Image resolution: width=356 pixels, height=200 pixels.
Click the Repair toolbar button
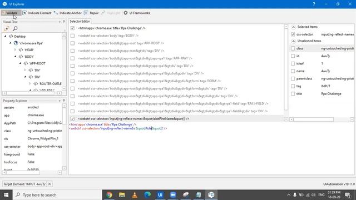point(91,13)
